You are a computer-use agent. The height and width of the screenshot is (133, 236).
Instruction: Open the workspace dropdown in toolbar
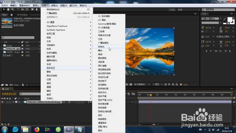point(188,10)
